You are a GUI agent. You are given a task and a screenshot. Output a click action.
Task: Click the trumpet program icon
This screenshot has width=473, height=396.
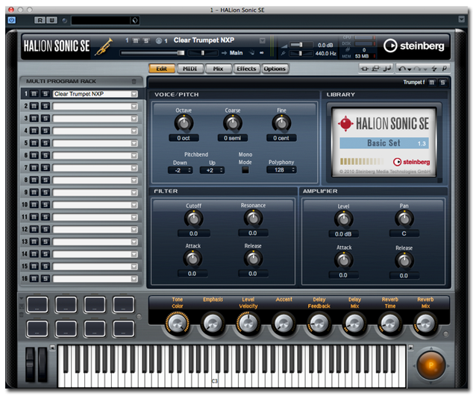pos(104,46)
